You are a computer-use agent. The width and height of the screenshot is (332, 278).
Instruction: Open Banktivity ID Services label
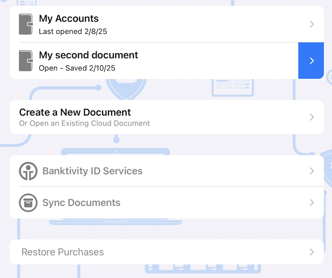92,171
